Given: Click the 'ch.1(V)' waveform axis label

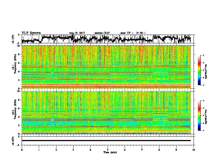Looking at the screenshot, I should tap(13, 39).
